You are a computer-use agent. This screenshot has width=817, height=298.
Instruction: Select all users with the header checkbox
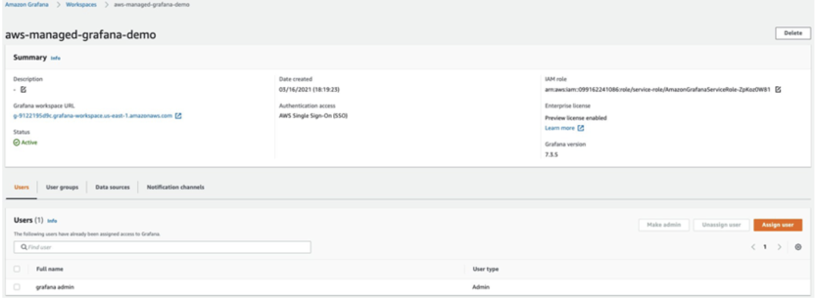[x=16, y=269]
